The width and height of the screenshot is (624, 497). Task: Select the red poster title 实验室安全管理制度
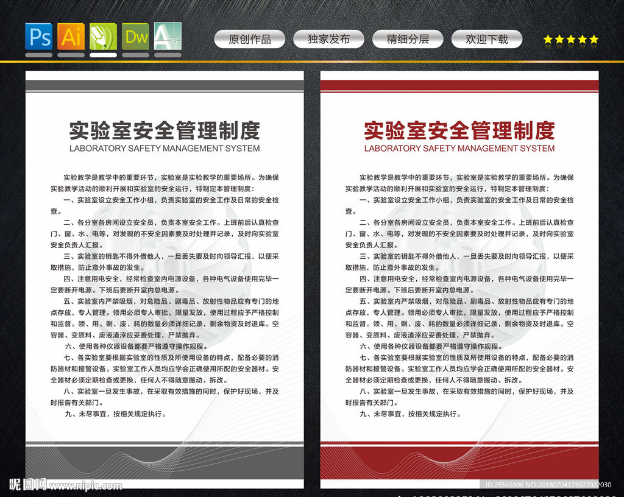pos(459,130)
